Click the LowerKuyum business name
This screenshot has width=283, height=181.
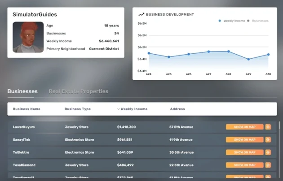pos(24,127)
